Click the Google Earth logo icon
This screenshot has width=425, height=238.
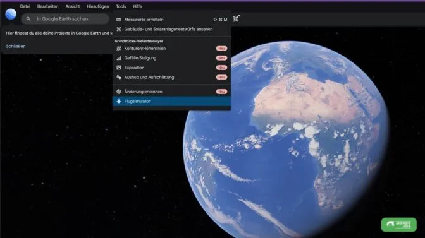click(x=11, y=14)
